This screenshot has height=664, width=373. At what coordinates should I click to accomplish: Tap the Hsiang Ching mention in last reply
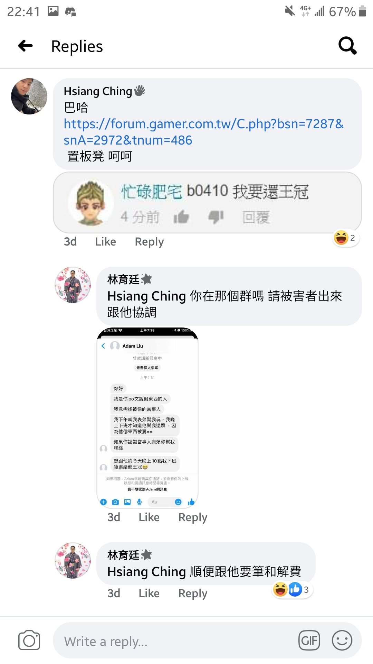click(x=146, y=572)
